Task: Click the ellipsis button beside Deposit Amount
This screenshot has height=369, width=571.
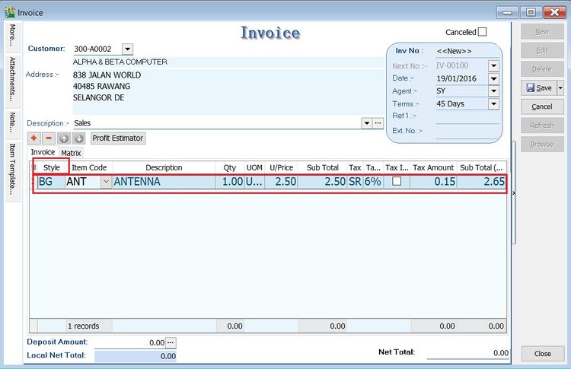Action: (x=171, y=342)
